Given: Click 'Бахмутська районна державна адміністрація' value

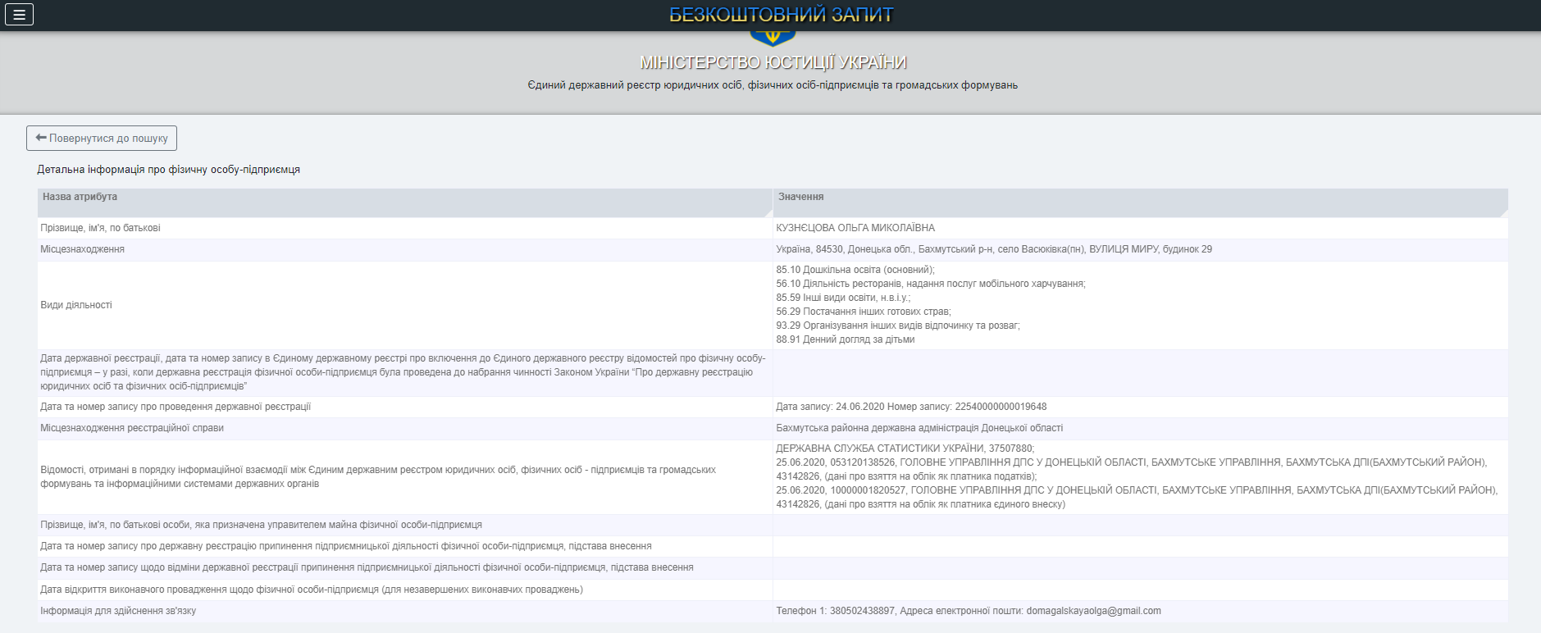Looking at the screenshot, I should click(x=919, y=428).
